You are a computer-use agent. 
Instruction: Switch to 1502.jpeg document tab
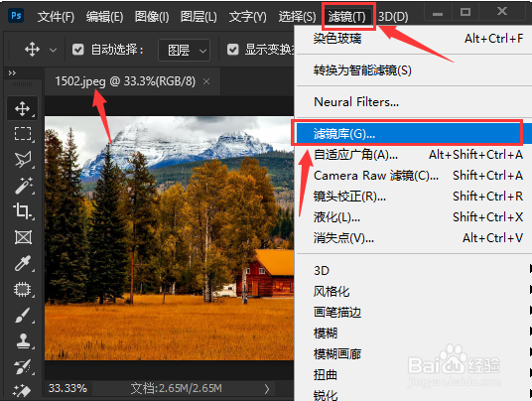pyautogui.click(x=125, y=81)
